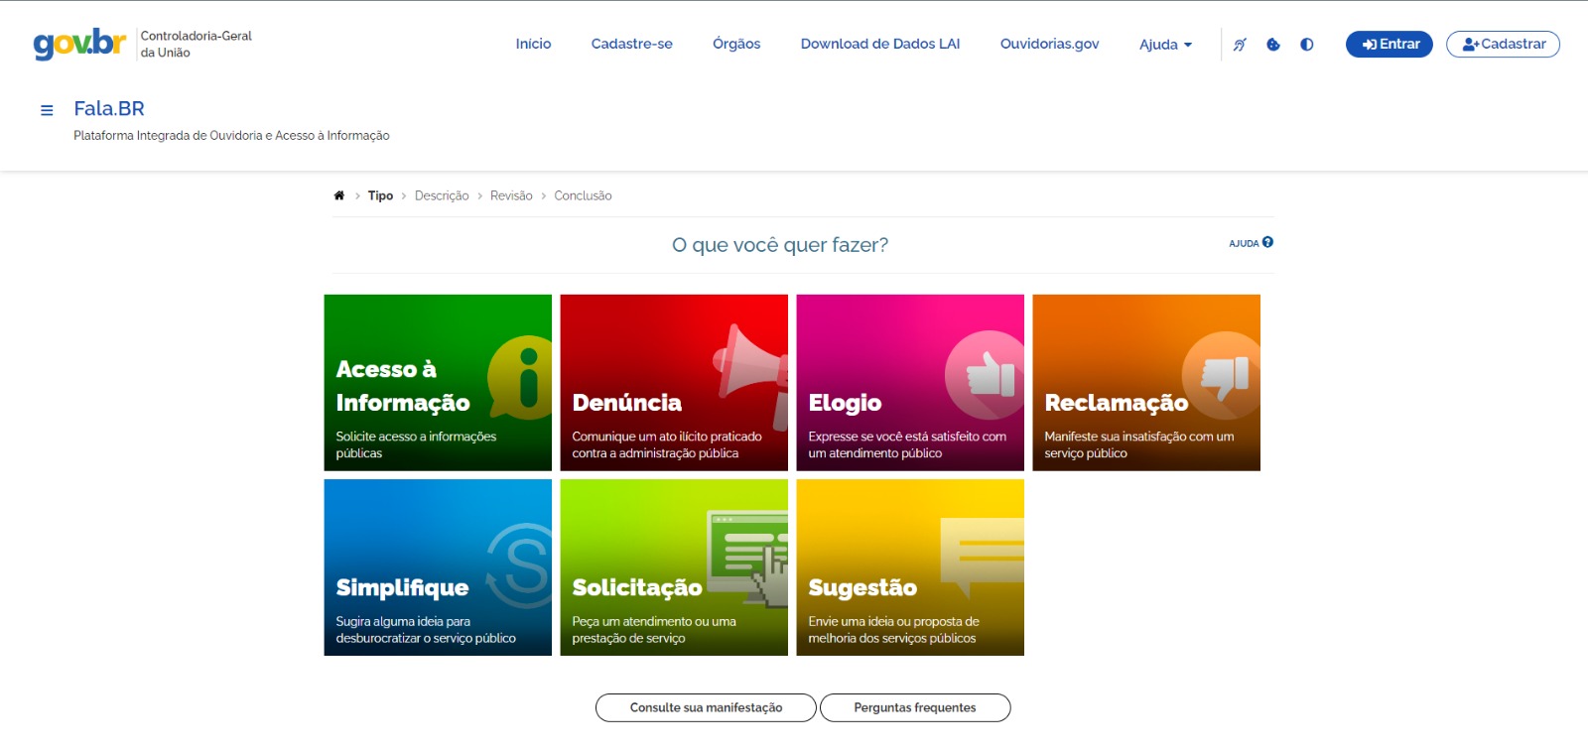Choose the Denúncia tile
Screen dimensions: 1588x752
coord(674,383)
